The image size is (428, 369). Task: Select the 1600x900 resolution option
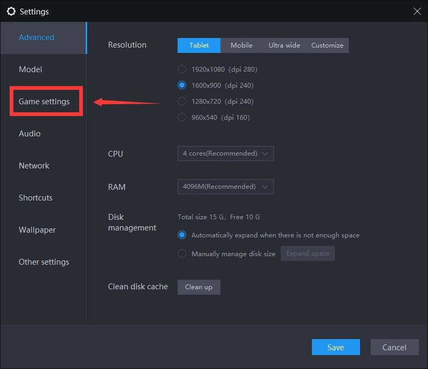182,85
